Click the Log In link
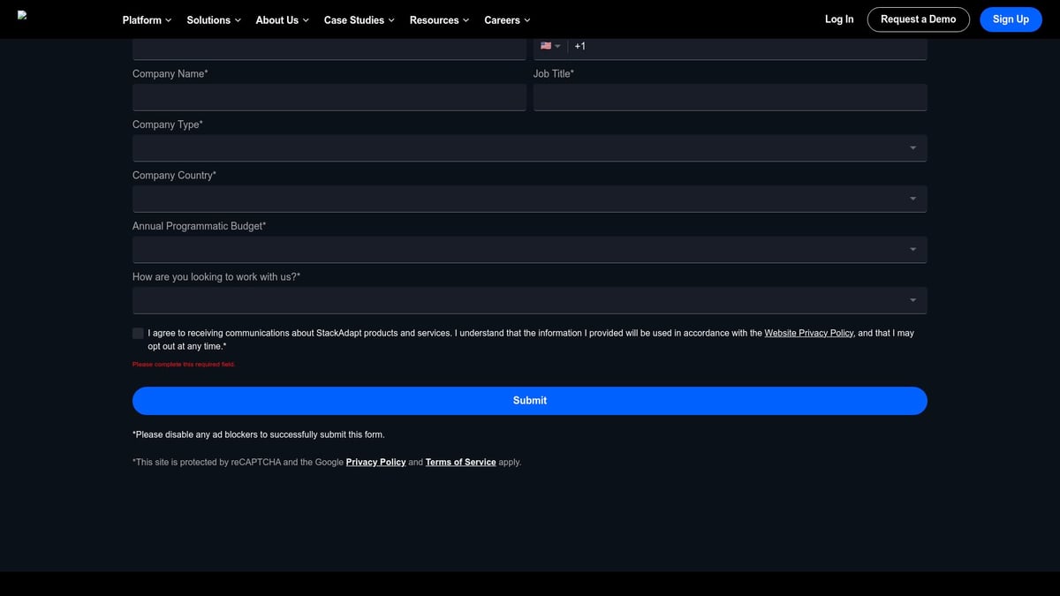This screenshot has width=1060, height=596. pos(839,19)
